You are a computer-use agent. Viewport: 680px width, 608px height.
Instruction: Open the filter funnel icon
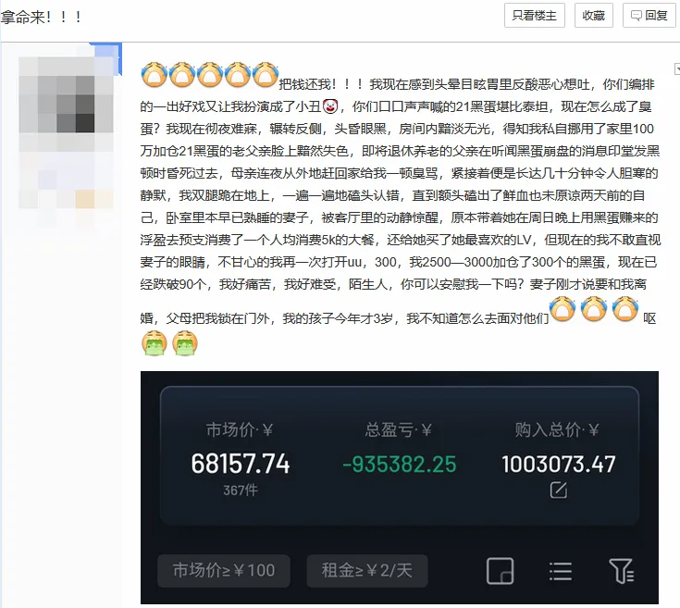(x=622, y=571)
